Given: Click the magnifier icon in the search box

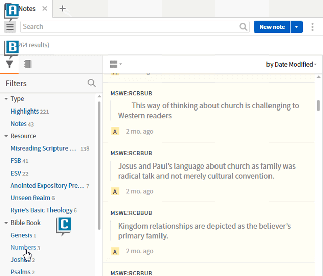Looking at the screenshot, I should [x=244, y=27].
